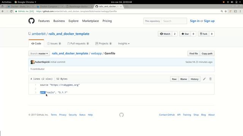
Task: Open the Blame view
Action: pos(184,79)
